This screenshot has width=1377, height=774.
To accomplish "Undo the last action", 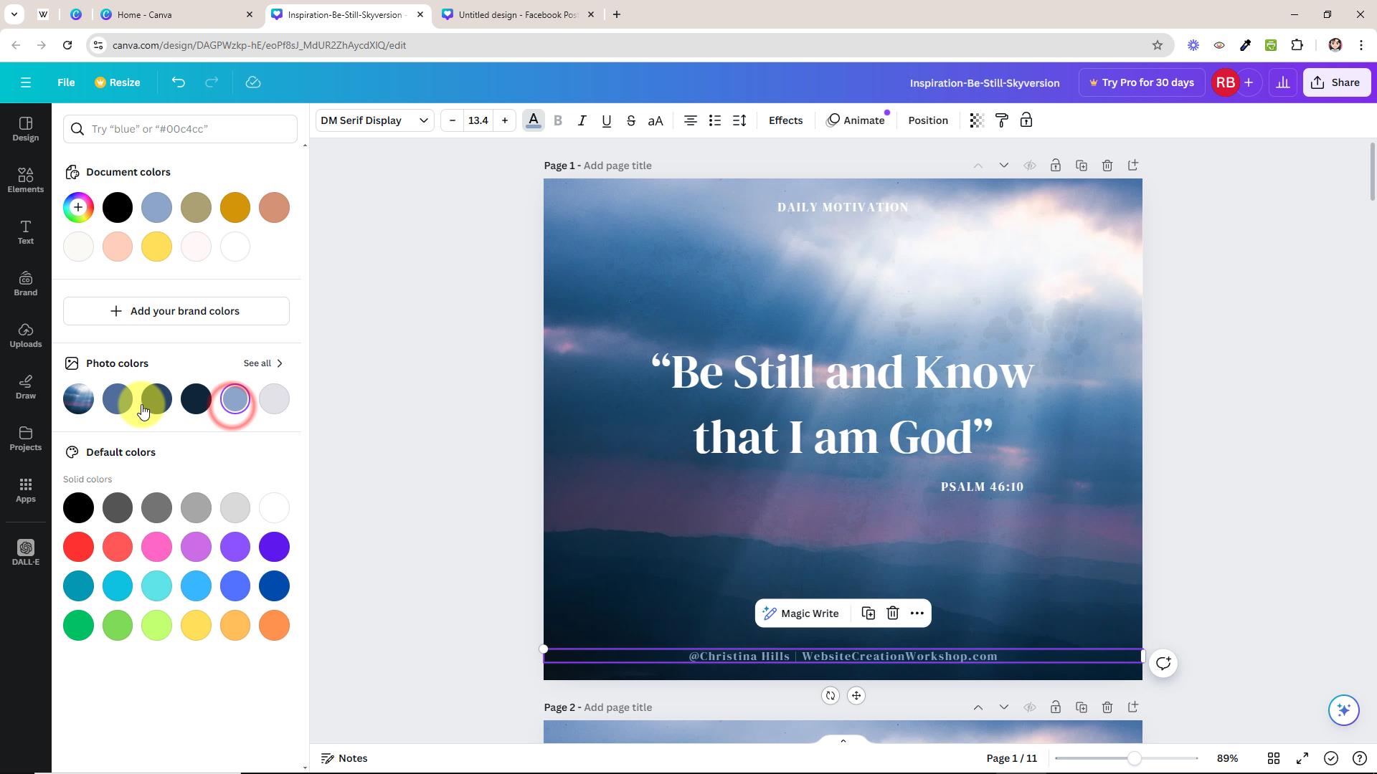I will [x=179, y=82].
